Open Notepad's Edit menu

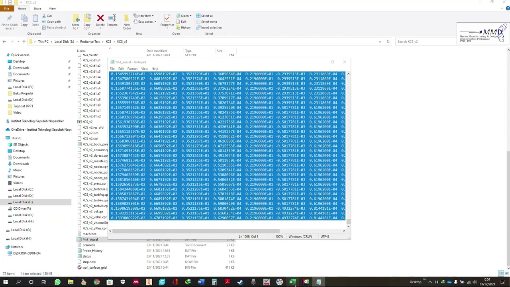click(121, 69)
